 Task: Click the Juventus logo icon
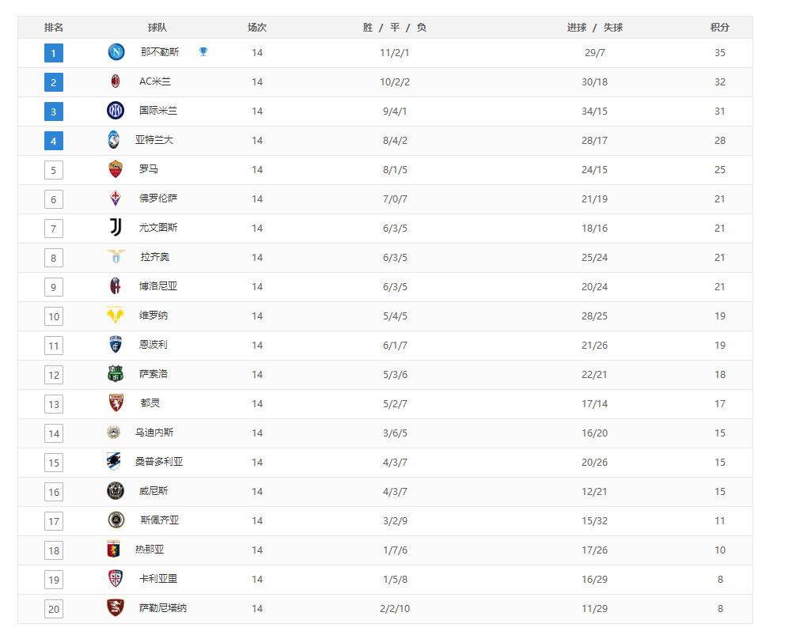116,227
